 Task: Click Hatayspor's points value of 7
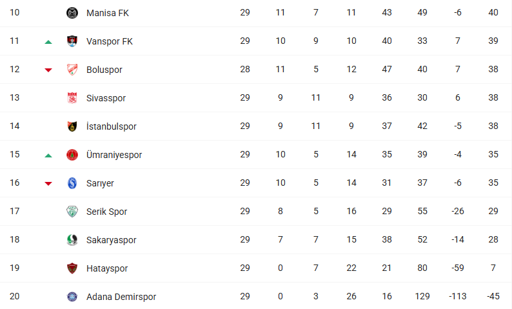coord(493,268)
